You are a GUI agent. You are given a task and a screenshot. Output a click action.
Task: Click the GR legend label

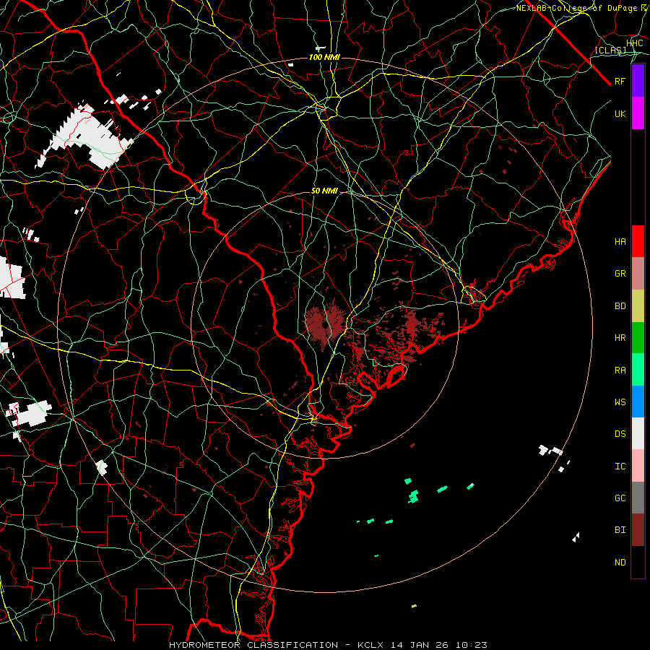(x=620, y=274)
